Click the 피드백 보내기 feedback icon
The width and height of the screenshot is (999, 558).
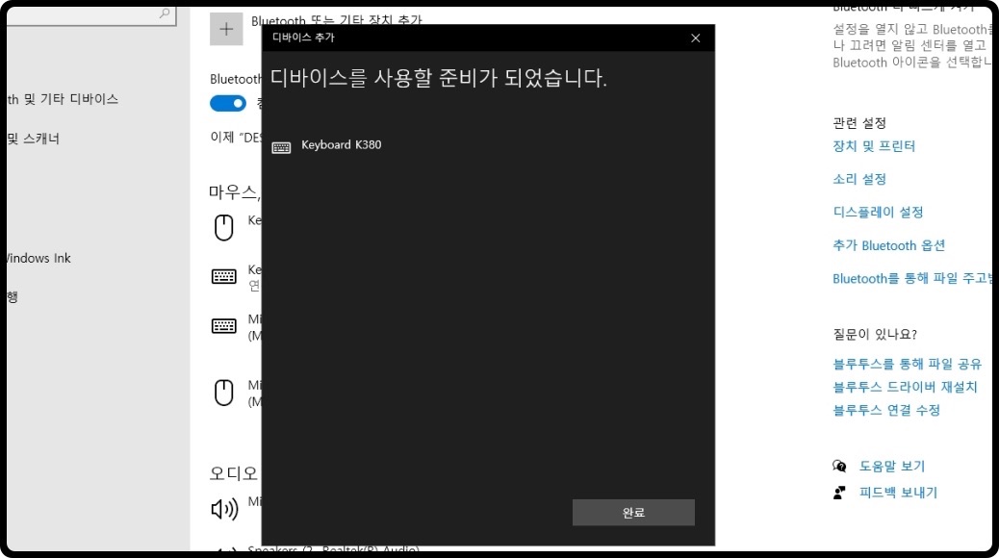coord(838,493)
